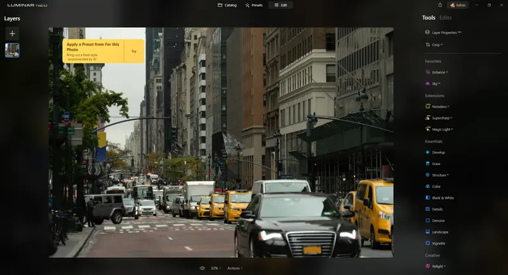Viewport: 508px width, 275px height.
Task: Open the Tools panel tab
Action: 428,18
